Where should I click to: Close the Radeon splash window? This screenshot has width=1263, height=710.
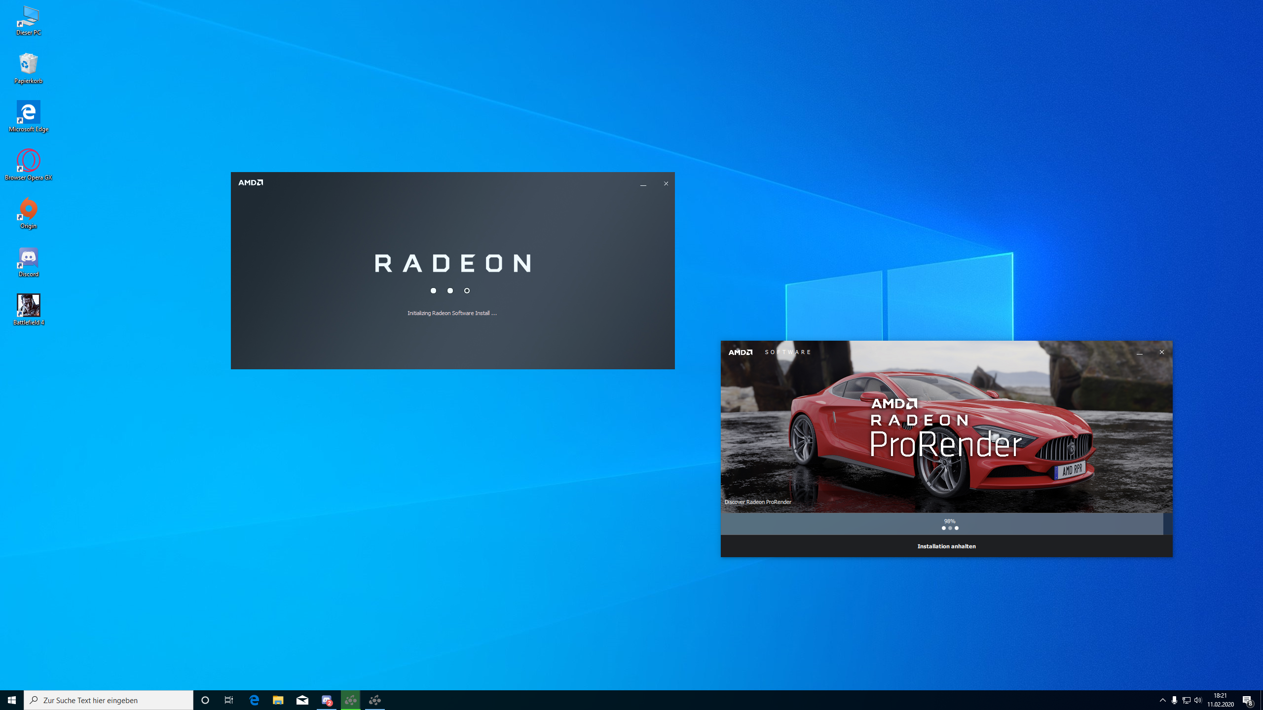coord(666,183)
